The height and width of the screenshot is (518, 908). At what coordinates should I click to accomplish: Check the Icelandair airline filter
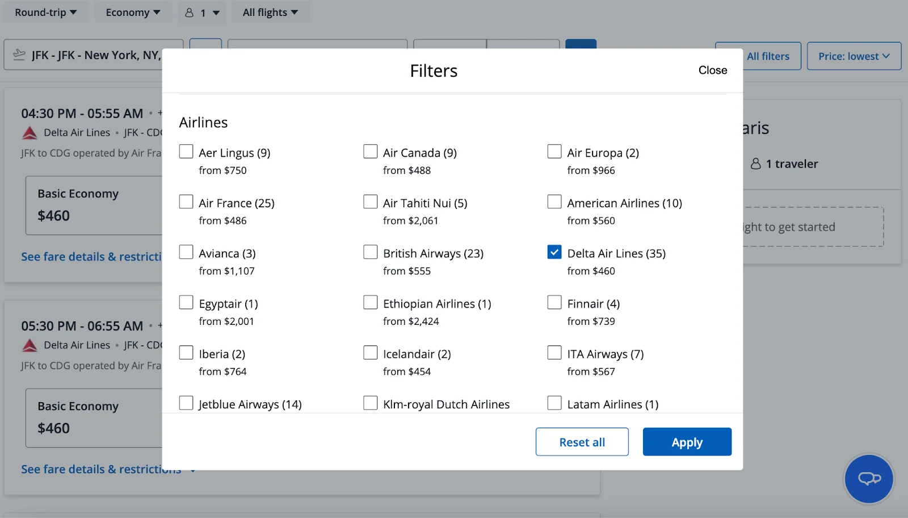point(371,353)
